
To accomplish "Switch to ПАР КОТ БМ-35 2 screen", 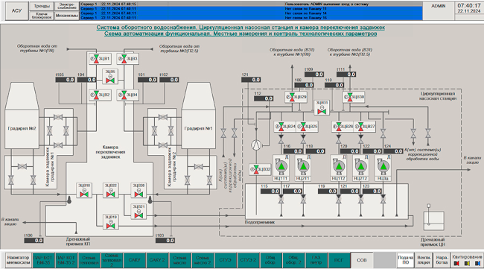I will pyautogui.click(x=66, y=260).
